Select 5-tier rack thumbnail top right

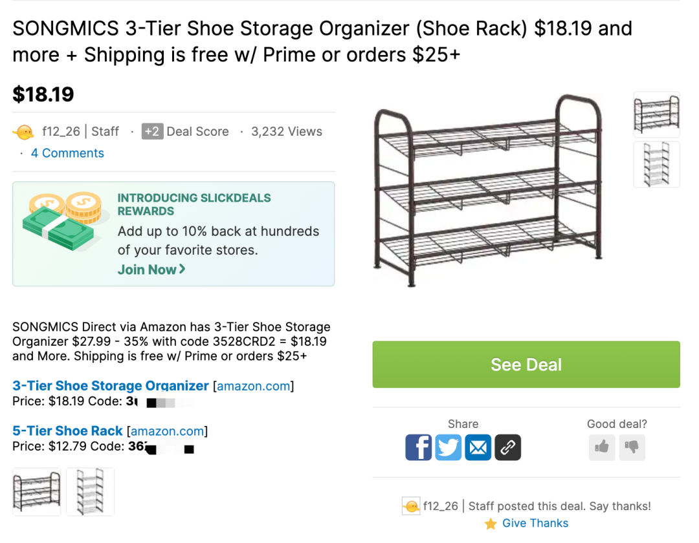656,164
